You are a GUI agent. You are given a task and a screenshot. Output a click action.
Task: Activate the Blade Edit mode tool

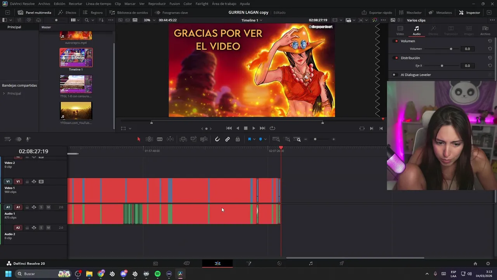tap(160, 139)
